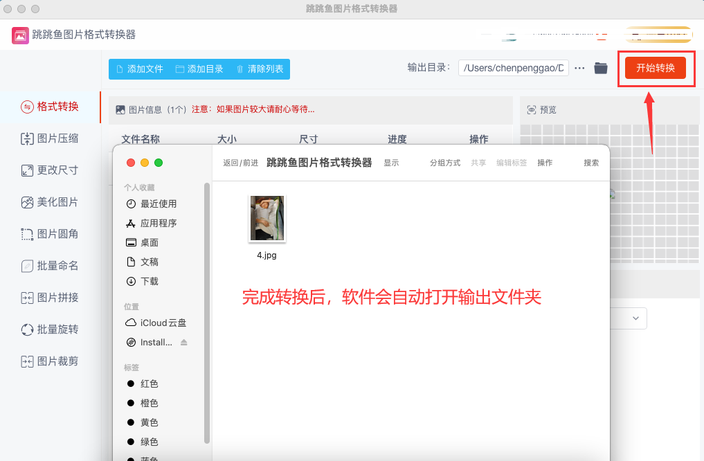The width and height of the screenshot is (704, 461).
Task: Expand the dropdown in right settings panel
Action: click(x=635, y=318)
